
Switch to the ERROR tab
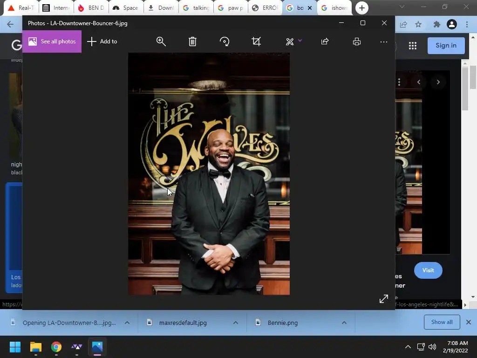click(266, 8)
